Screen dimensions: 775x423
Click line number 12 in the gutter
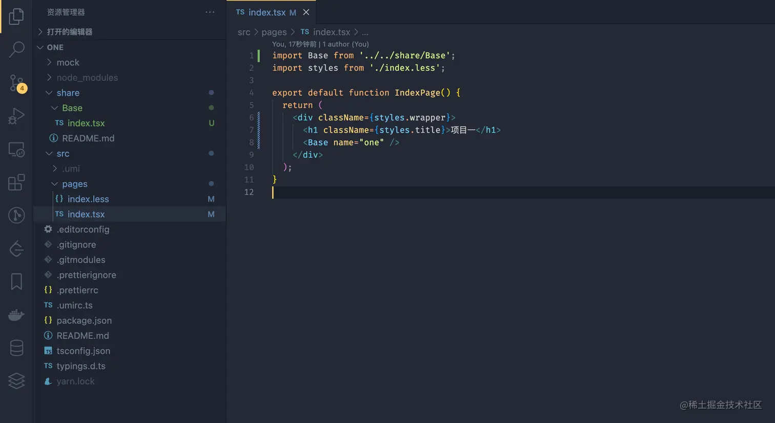(x=249, y=192)
